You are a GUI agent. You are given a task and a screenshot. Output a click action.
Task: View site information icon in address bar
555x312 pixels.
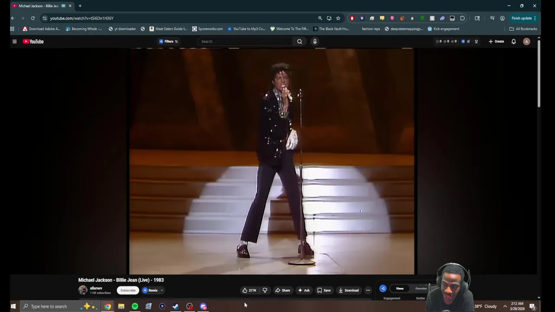[x=45, y=18]
